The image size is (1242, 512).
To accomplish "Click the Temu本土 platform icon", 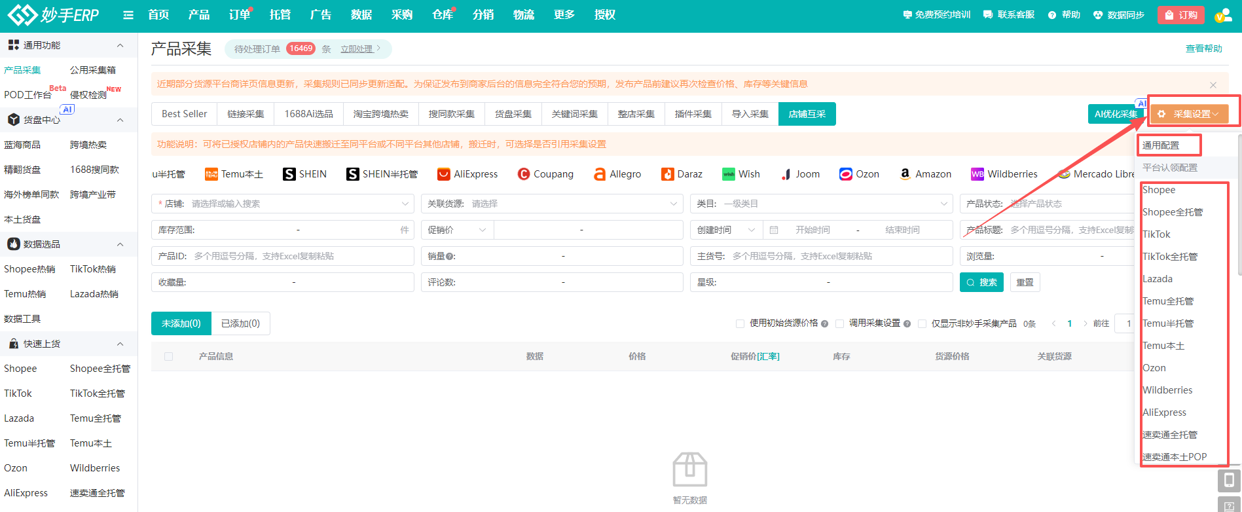I will click(211, 174).
